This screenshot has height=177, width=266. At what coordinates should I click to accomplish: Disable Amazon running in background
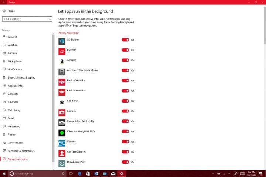[125, 60]
